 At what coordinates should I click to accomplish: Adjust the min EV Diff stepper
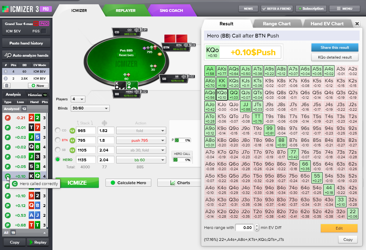[257, 228]
